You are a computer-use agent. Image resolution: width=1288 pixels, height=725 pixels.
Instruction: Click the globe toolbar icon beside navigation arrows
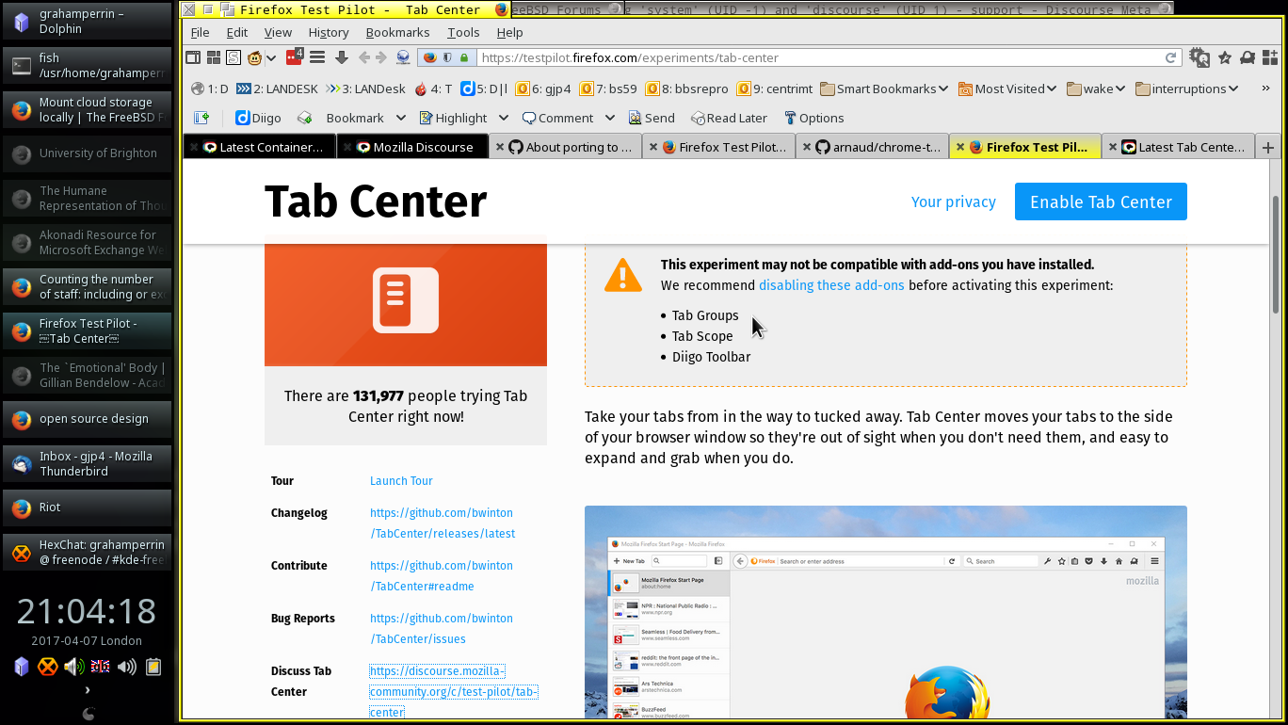tap(403, 57)
